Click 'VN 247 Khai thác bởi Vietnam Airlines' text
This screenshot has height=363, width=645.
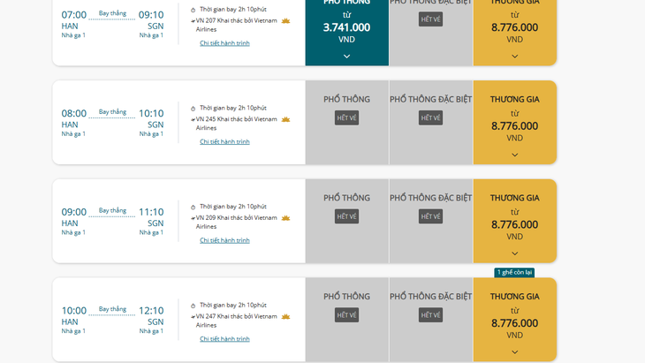pyautogui.click(x=237, y=321)
